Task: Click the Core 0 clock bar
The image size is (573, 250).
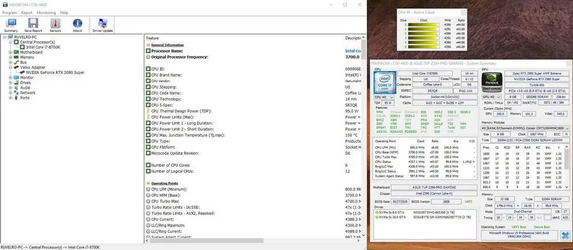Action: pyautogui.click(x=423, y=25)
